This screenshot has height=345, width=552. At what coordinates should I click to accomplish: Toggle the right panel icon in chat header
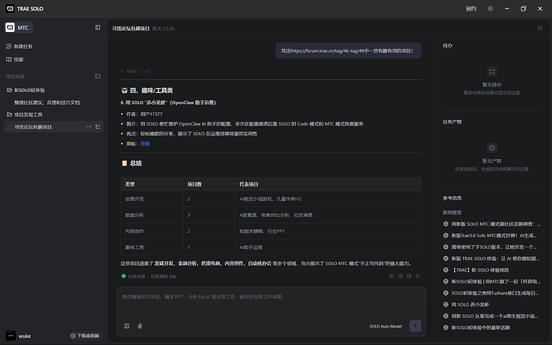[540, 28]
